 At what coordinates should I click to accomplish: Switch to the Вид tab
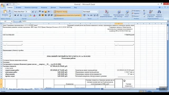[75, 7]
